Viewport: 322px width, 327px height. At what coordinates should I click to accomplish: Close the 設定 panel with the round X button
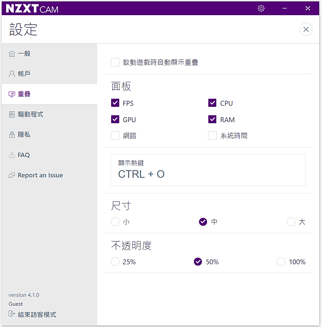(x=306, y=29)
